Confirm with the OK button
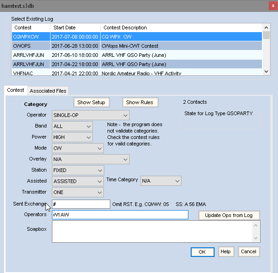This screenshot has height=273, width=278. tap(203, 252)
